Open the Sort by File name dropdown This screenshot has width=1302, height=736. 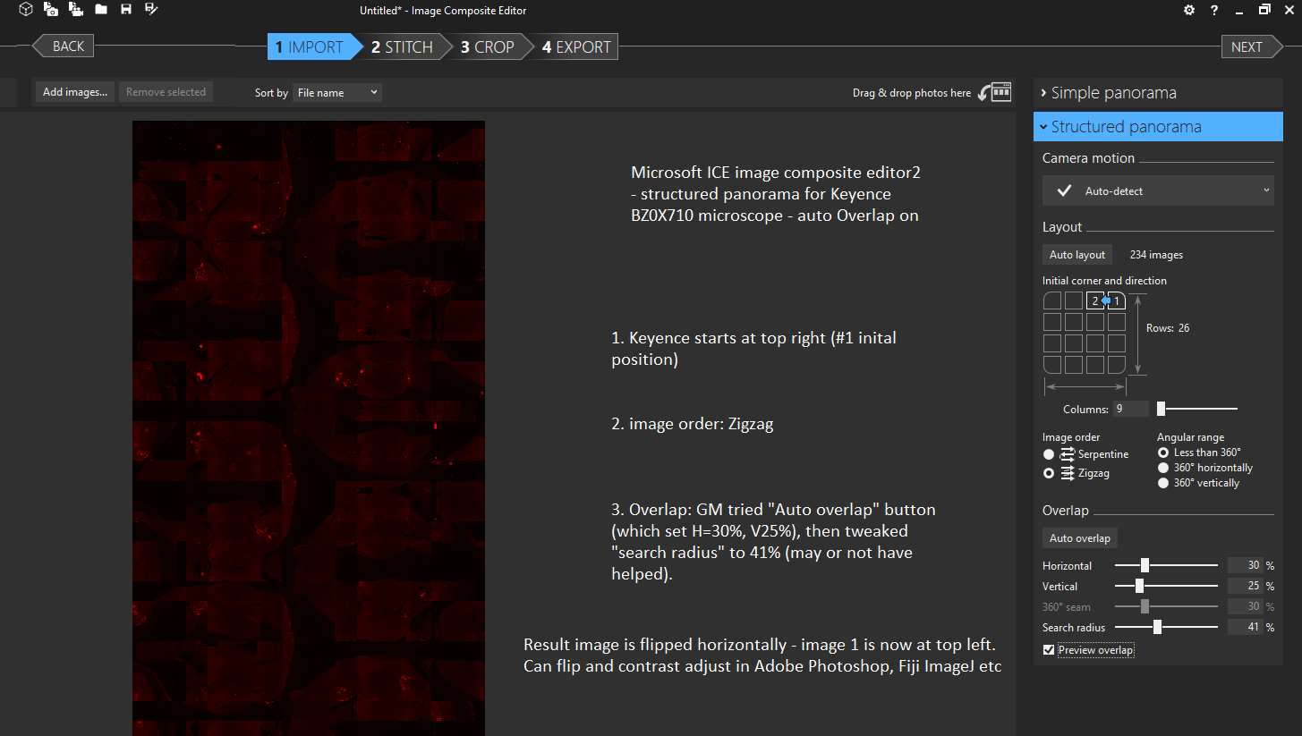point(337,92)
